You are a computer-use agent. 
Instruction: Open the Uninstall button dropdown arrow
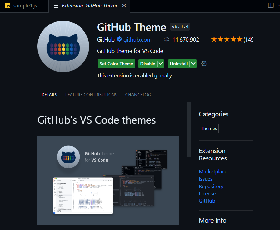point(192,63)
